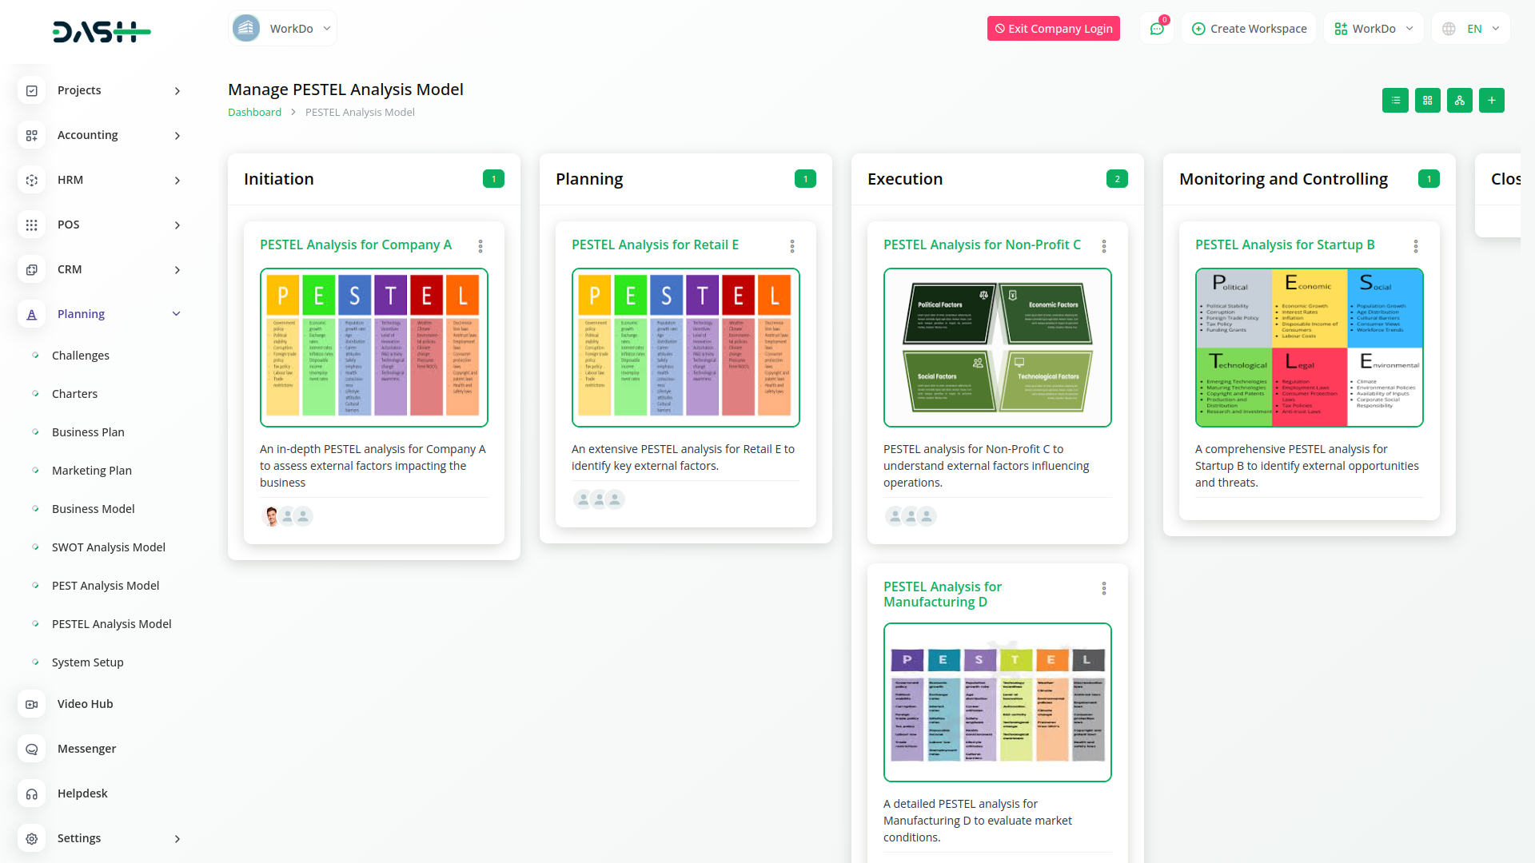The width and height of the screenshot is (1535, 863).
Task: Open options for PESTEL Analysis for Company A
Action: [480, 246]
